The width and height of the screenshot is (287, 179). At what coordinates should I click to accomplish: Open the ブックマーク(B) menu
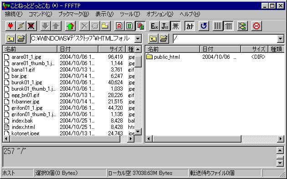[74, 14]
